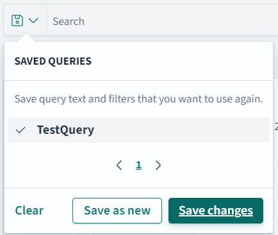This screenshot has height=235, width=278.
Task: Go to previous page arrow
Action: tap(119, 165)
